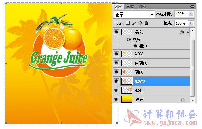Screen dimensions: 202x129
Task: Select the 背景 layer name
Action: click(139, 100)
